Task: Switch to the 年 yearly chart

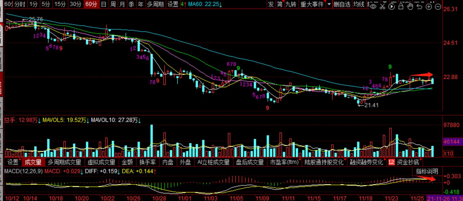Action: coord(140,4)
